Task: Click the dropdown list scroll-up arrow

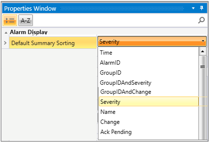Action: pos(202,52)
